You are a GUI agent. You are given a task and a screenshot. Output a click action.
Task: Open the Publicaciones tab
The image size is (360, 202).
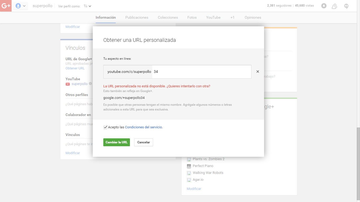137,17
